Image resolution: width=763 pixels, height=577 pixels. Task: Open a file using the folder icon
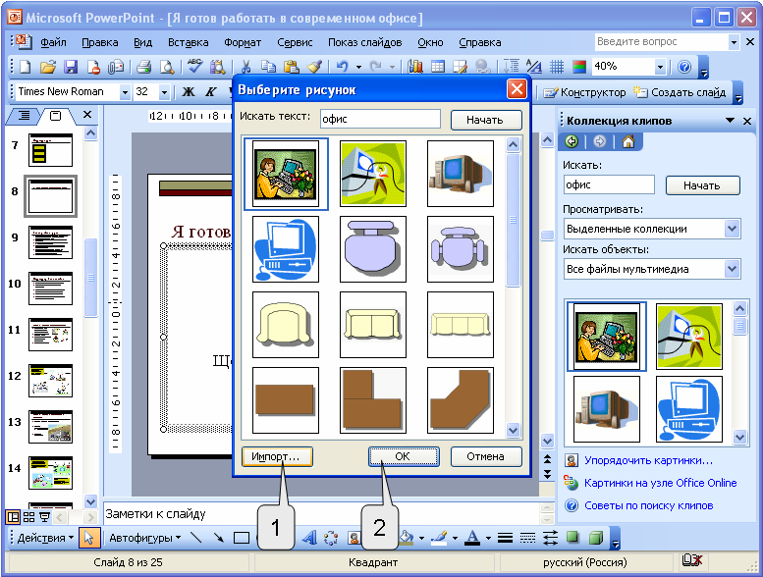48,67
